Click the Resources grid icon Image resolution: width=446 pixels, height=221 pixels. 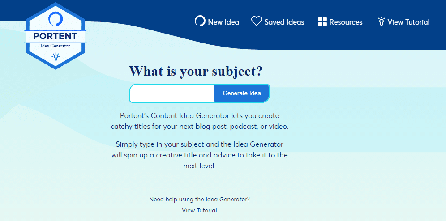point(322,22)
